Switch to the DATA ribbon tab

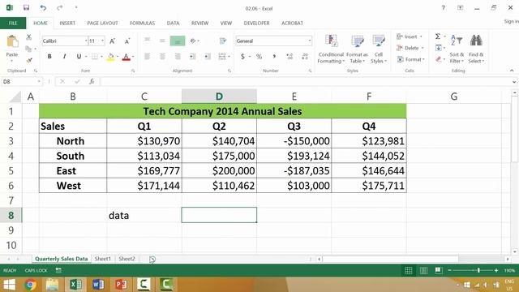(173, 24)
